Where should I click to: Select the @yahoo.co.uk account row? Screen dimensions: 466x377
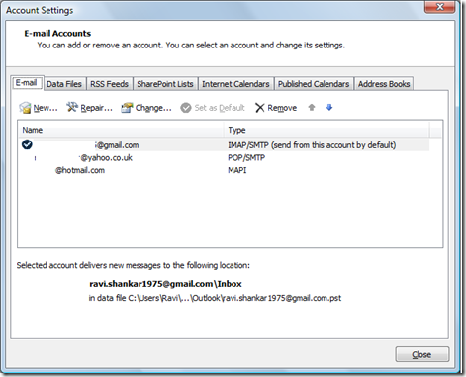225,158
